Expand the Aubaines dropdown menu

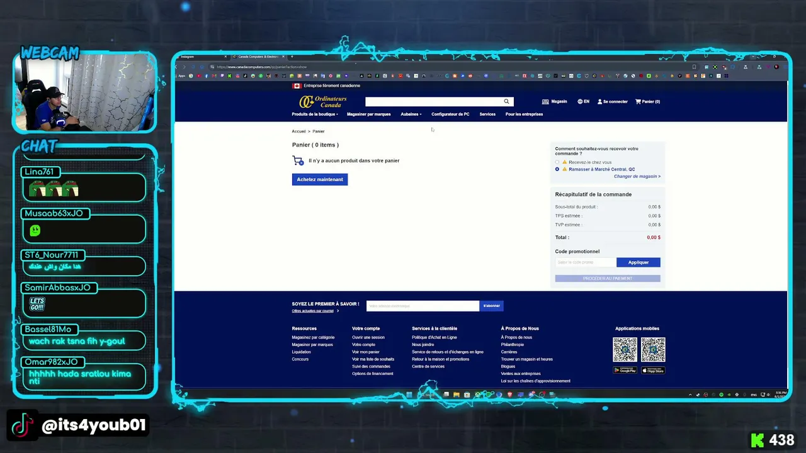coord(411,115)
